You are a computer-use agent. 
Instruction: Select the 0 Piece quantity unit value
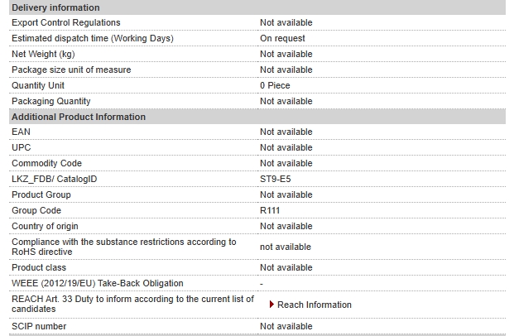point(275,85)
